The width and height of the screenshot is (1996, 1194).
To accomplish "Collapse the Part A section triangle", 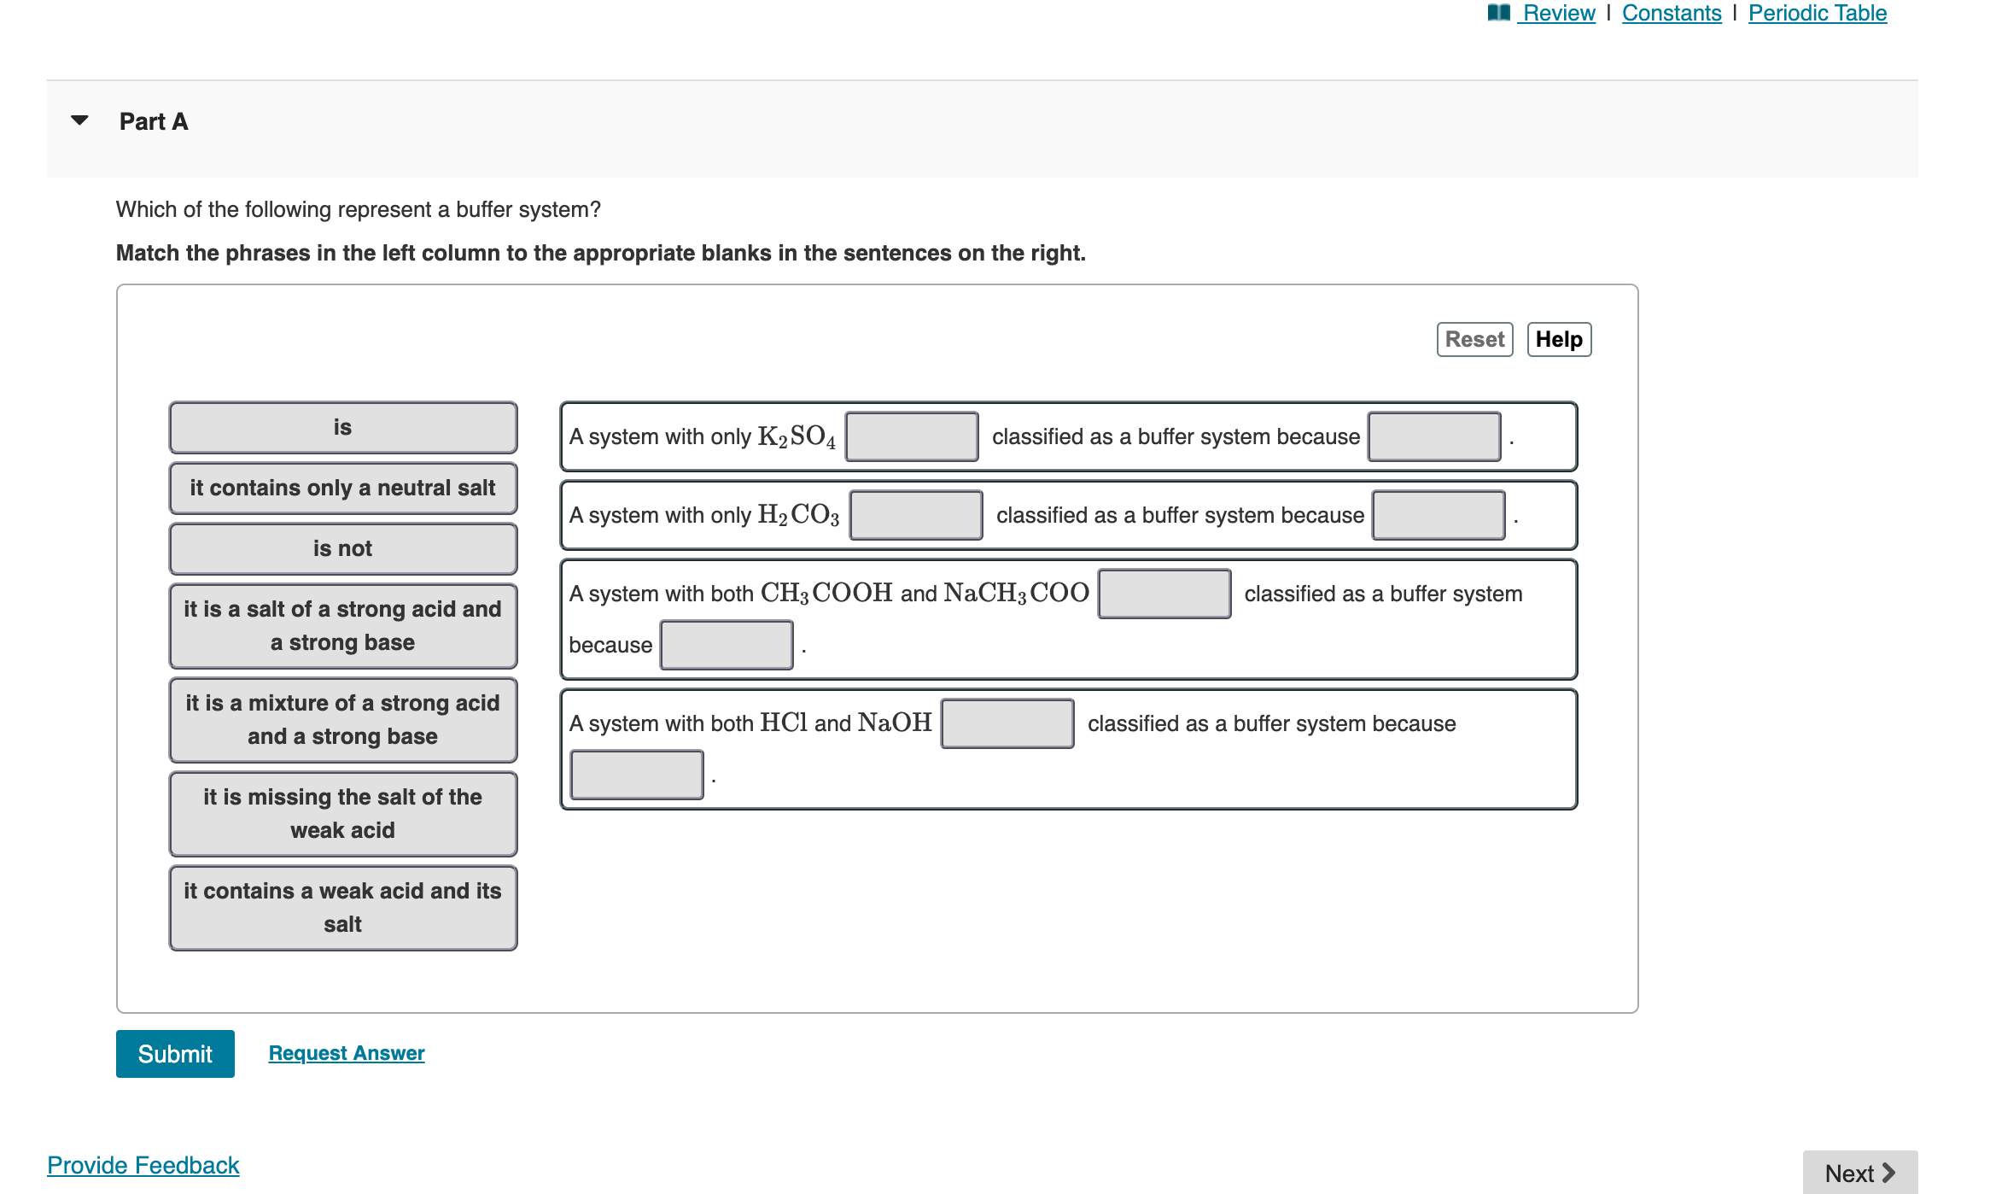I will pos(79,120).
